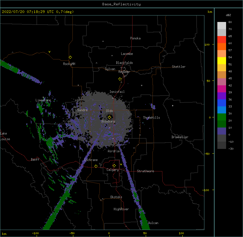This screenshot has height=237, width=243.
Task: Click the Sundre town label
Action: pyautogui.click(x=82, y=110)
